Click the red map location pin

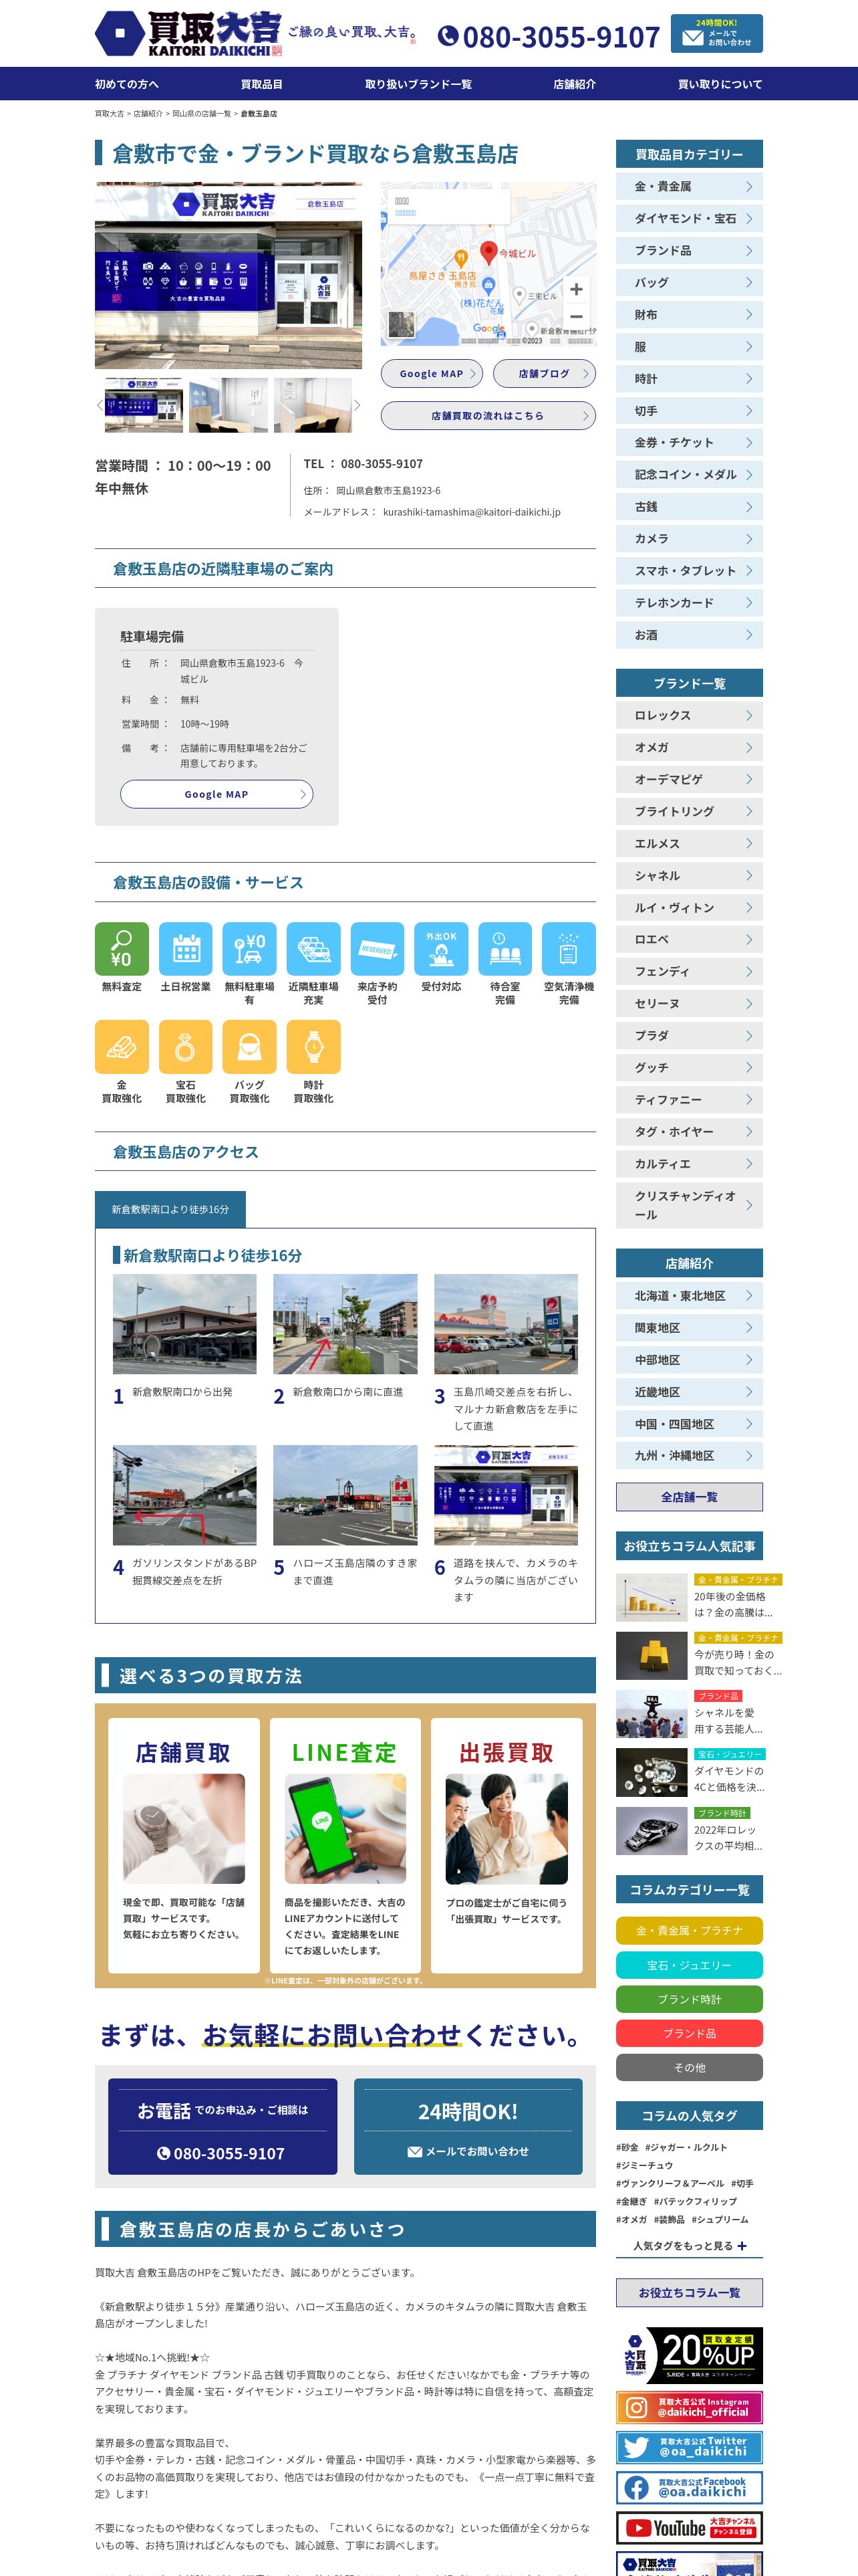pos(488,252)
